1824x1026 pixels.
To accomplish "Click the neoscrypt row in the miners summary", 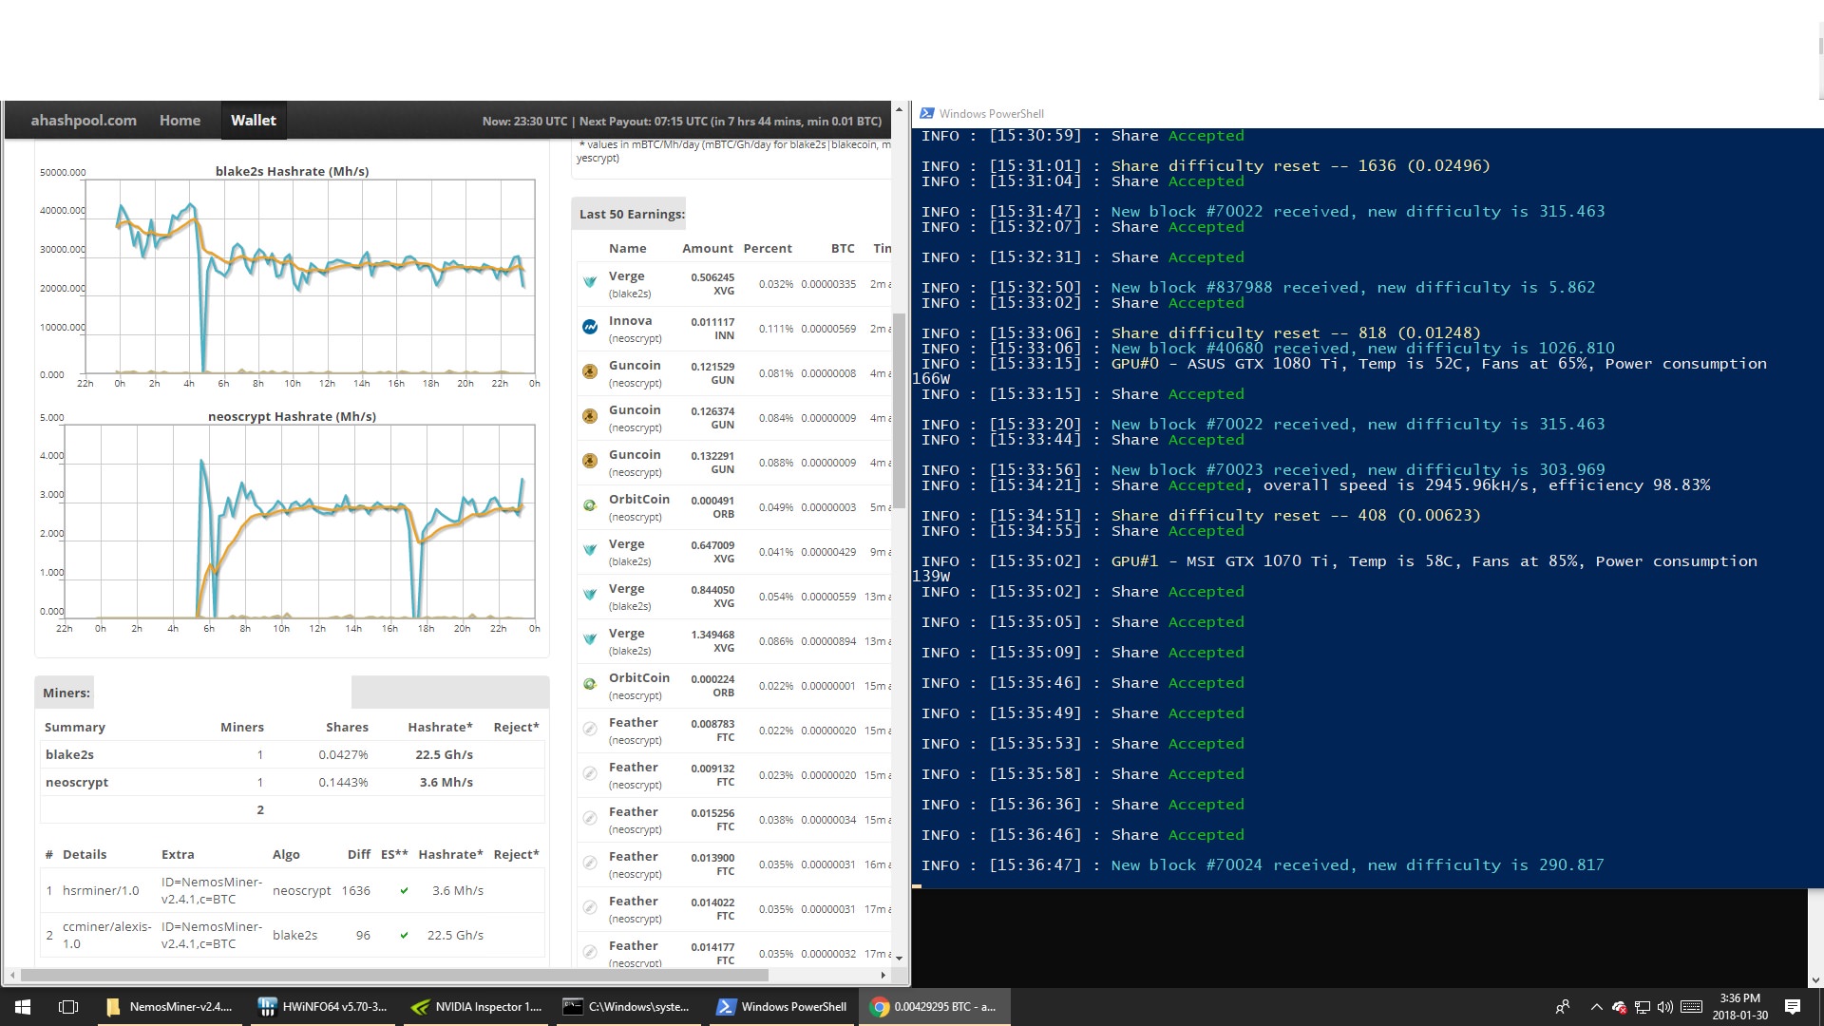I will (292, 782).
